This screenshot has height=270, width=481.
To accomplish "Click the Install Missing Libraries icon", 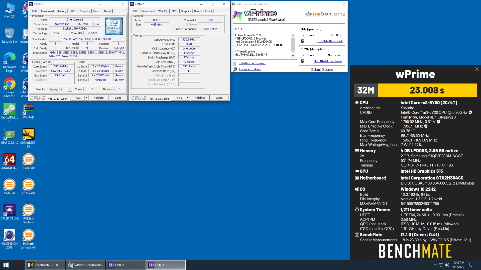I will (235, 63).
